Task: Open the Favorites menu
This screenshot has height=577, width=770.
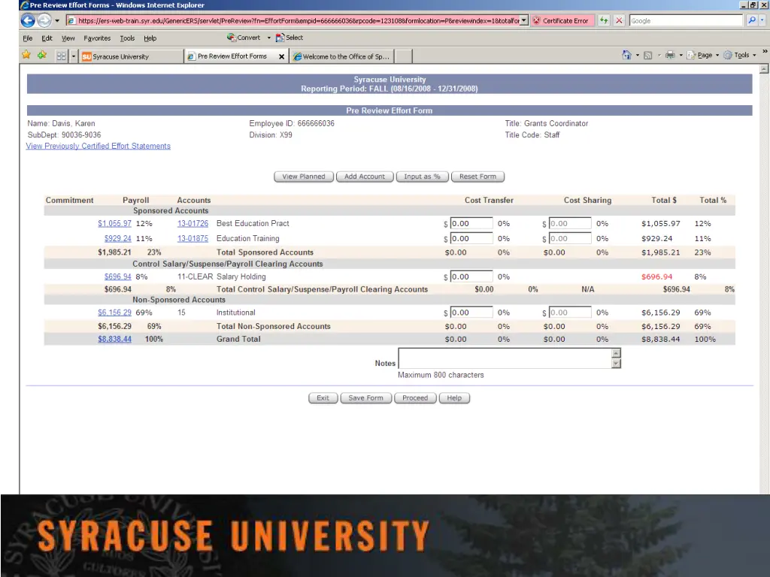Action: [x=97, y=38]
